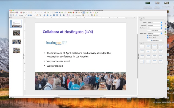Screen dimensions: 174x108
Task: Open the slide Format dropdown
Action: pyautogui.click(x=155, y=23)
